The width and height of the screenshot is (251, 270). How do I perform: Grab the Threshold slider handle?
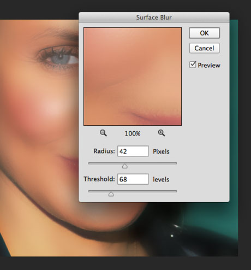[111, 194]
